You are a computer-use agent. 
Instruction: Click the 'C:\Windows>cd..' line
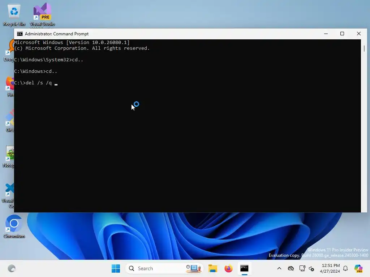pos(36,71)
